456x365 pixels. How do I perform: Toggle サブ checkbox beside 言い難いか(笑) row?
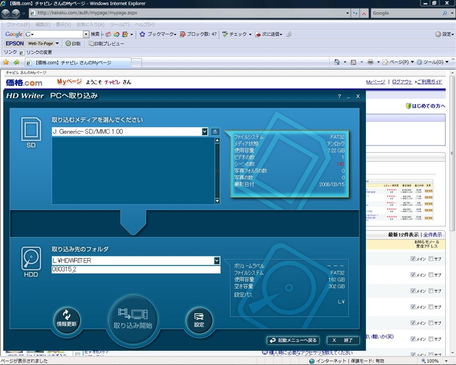click(431, 339)
